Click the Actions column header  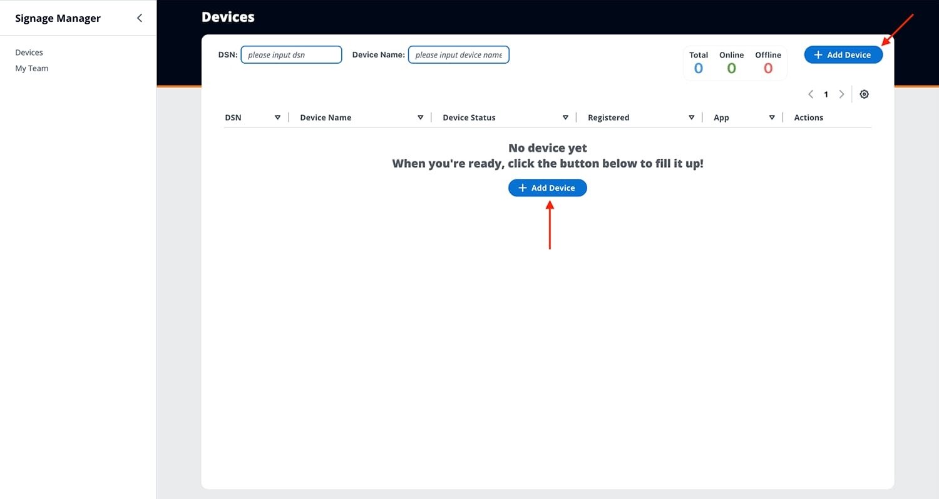pos(808,118)
